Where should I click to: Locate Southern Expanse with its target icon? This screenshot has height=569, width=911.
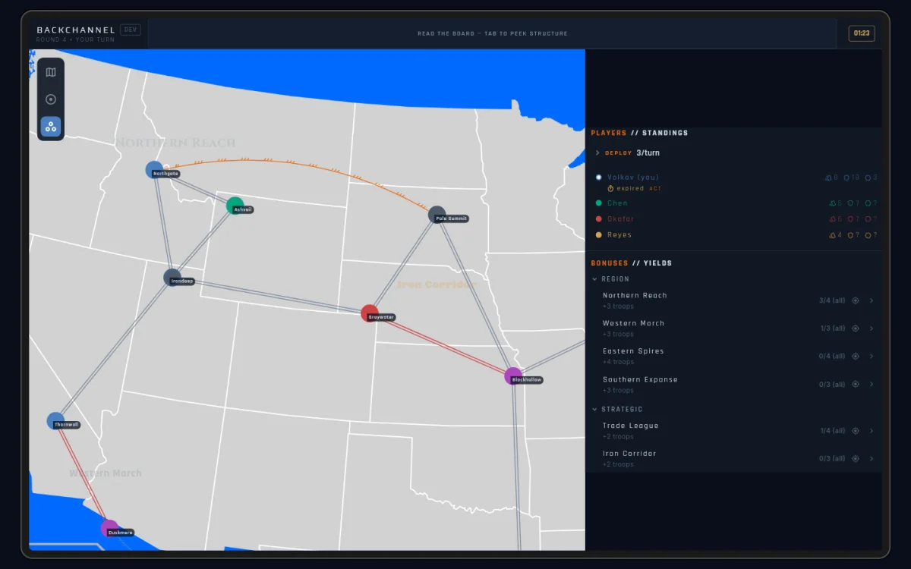[856, 385]
